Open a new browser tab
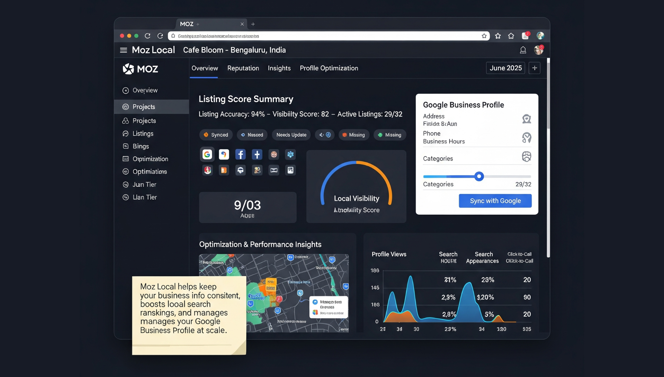The height and width of the screenshot is (377, 664). [253, 24]
